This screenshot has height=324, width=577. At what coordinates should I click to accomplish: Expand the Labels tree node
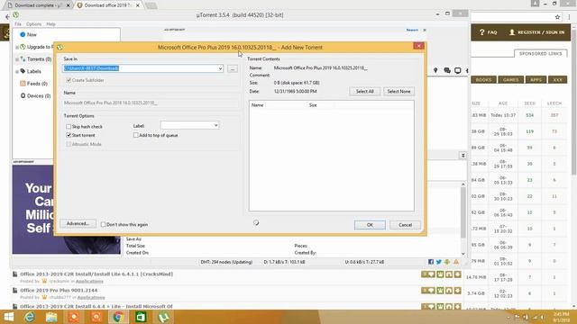(17, 71)
